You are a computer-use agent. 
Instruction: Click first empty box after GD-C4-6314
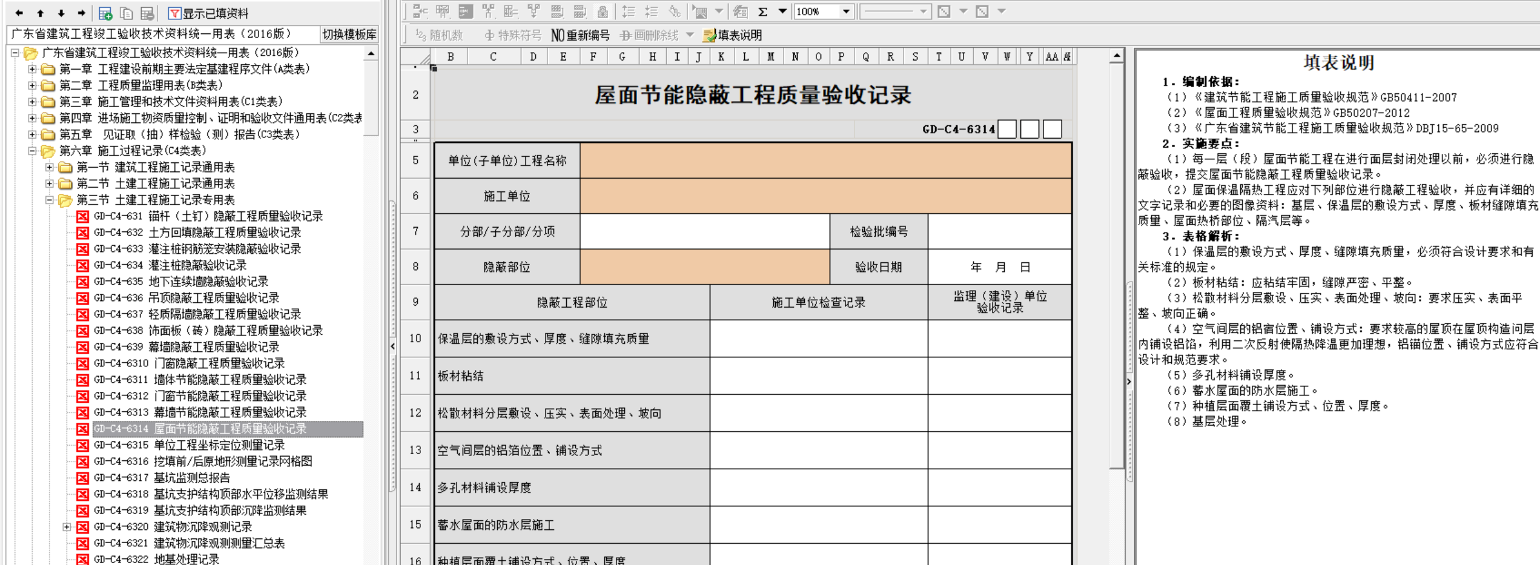(1006, 129)
